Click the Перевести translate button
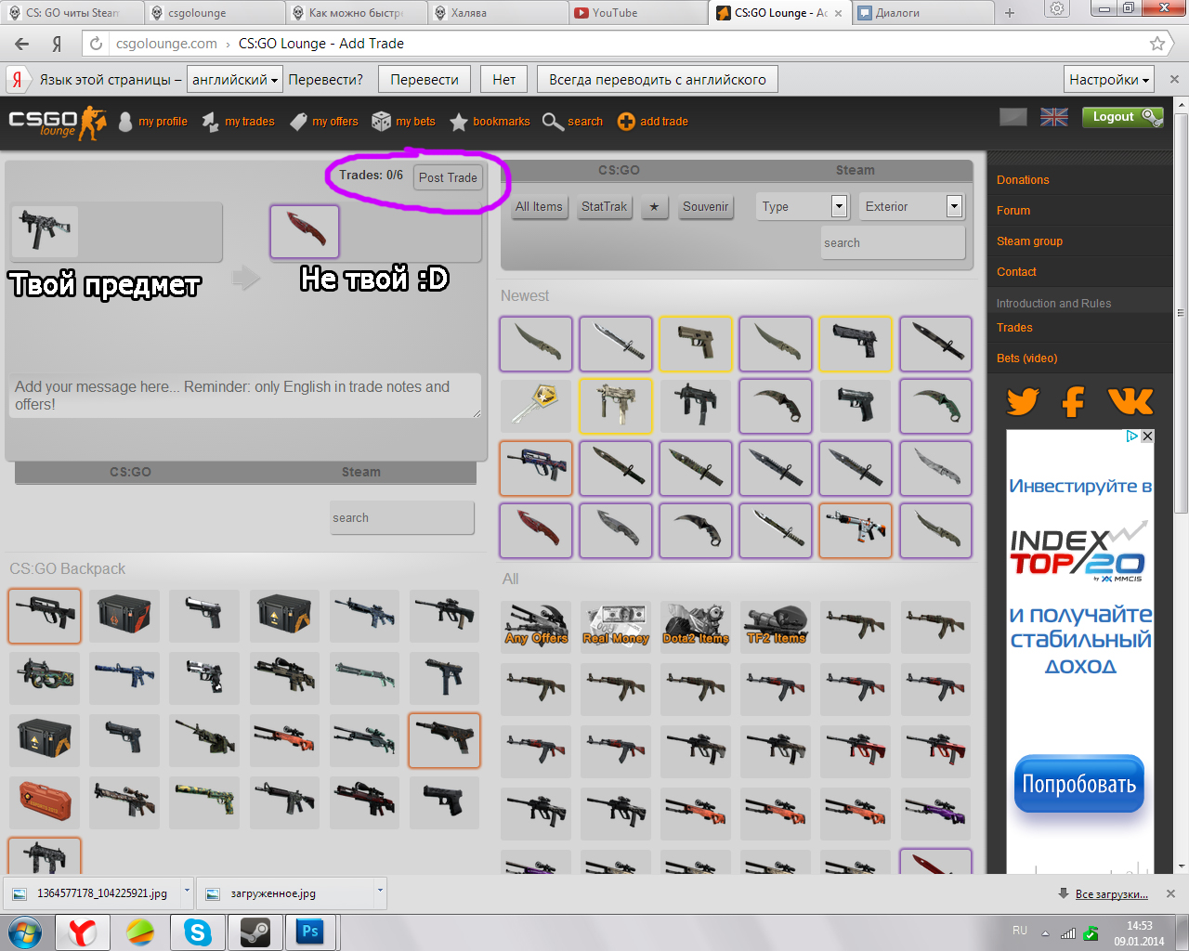 pos(425,80)
